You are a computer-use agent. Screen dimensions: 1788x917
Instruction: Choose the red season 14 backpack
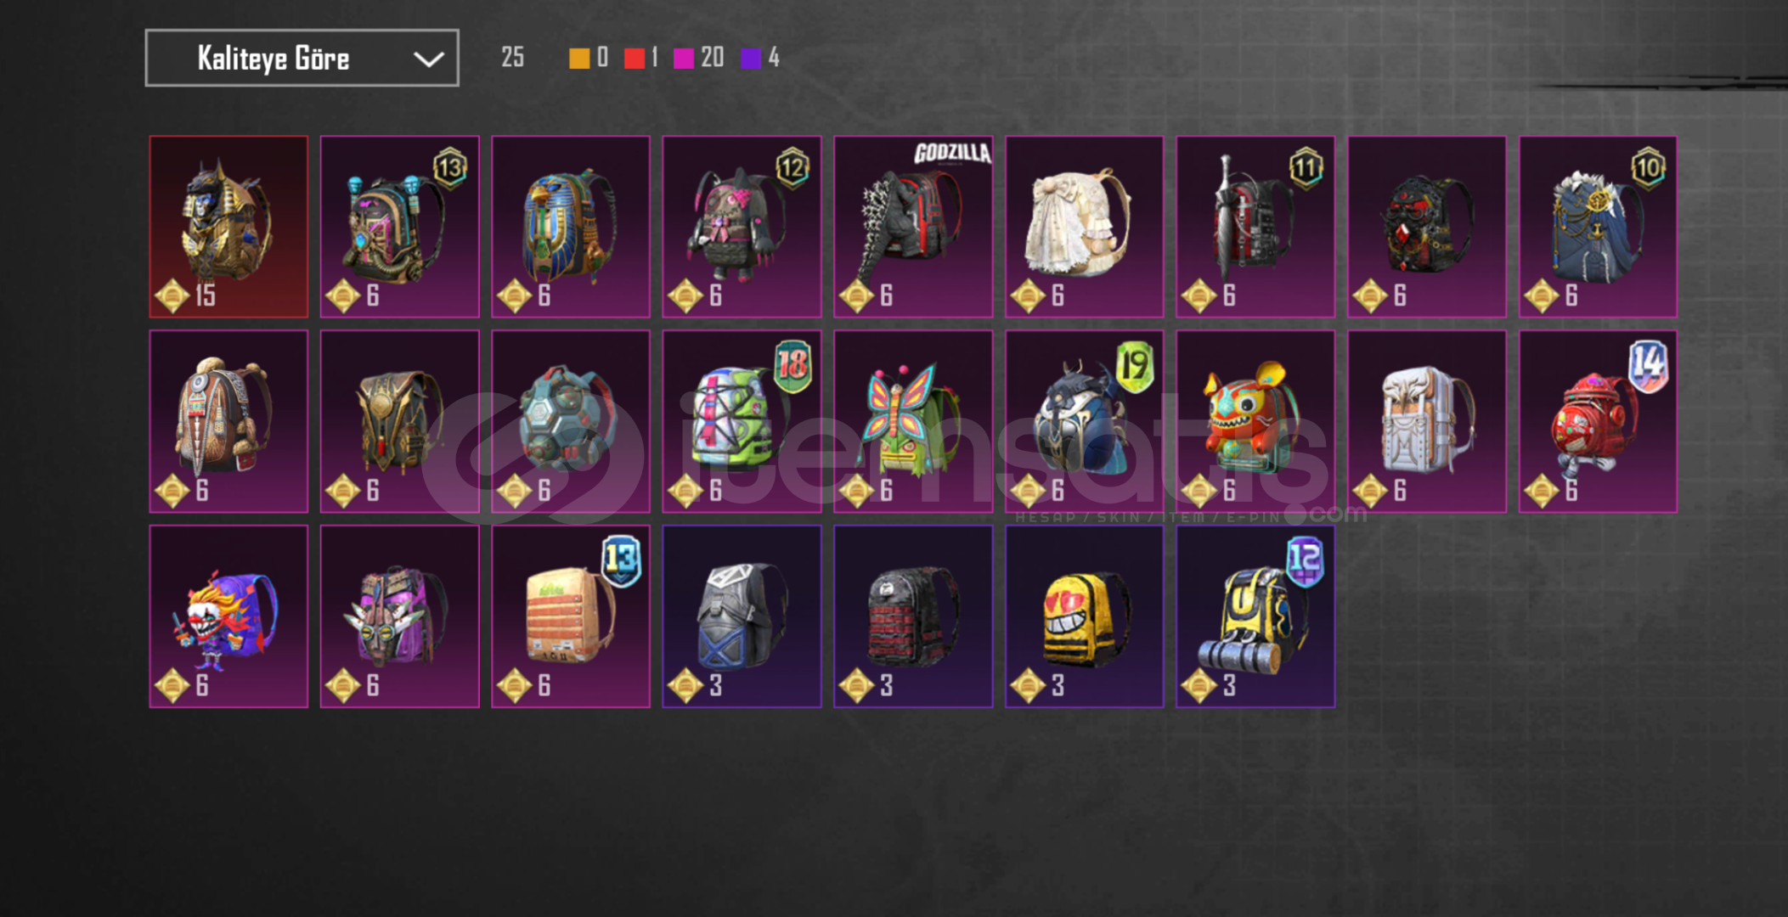tap(1598, 421)
